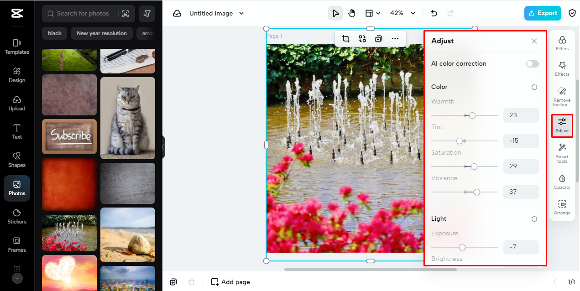Click the Warmth value field 23
Image resolution: width=580 pixels, height=291 pixels.
pyautogui.click(x=521, y=115)
